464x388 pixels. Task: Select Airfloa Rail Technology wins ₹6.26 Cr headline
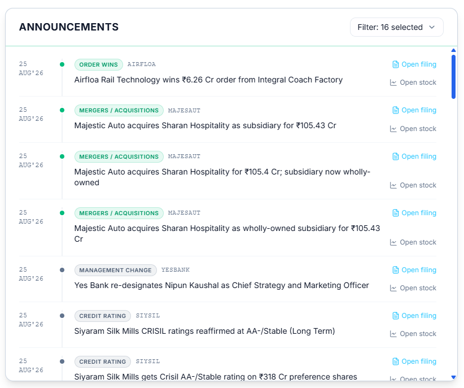(x=208, y=80)
